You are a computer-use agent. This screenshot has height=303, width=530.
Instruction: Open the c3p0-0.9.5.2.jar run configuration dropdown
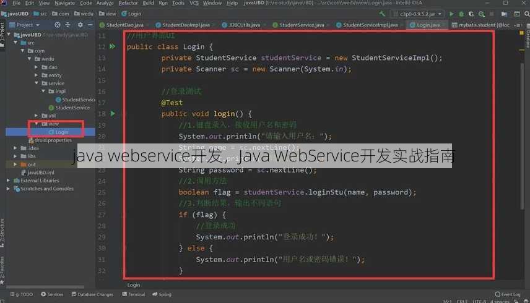[417, 14]
